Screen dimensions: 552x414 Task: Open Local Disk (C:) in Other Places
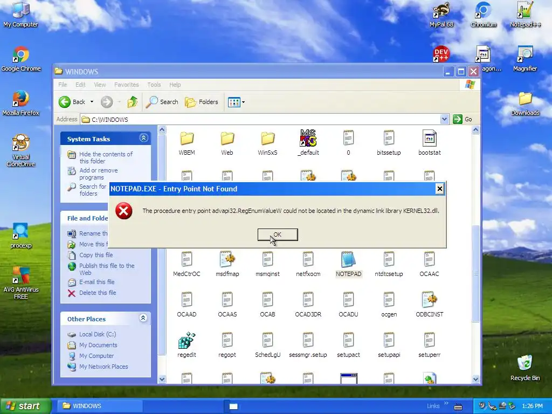(x=98, y=334)
